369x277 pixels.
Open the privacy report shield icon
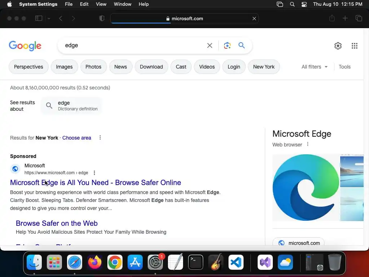tap(102, 18)
